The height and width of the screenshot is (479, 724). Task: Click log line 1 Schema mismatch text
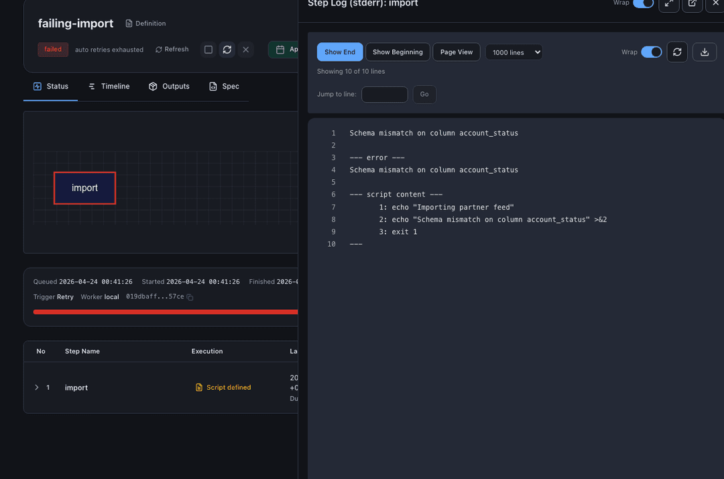pyautogui.click(x=434, y=133)
